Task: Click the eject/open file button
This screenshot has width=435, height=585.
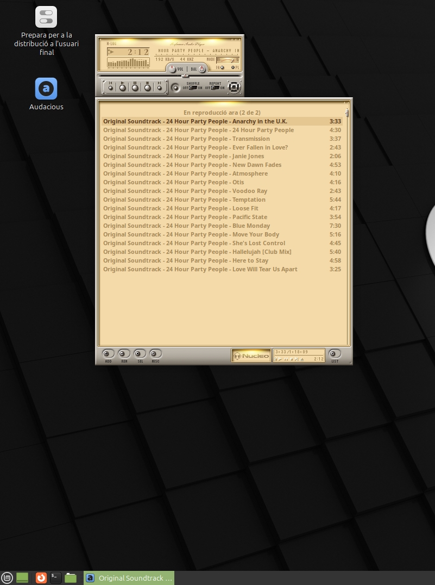Action: (x=175, y=87)
